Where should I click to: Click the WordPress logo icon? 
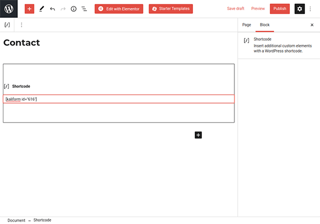tap(9, 9)
